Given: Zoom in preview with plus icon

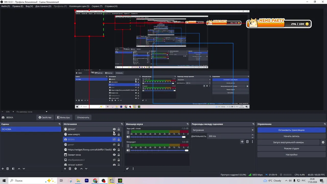Looking at the screenshot, I should tap(13, 112).
